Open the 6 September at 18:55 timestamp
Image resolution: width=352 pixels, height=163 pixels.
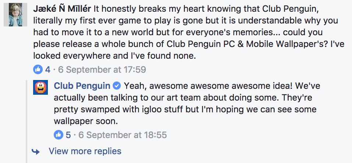pos(122,135)
